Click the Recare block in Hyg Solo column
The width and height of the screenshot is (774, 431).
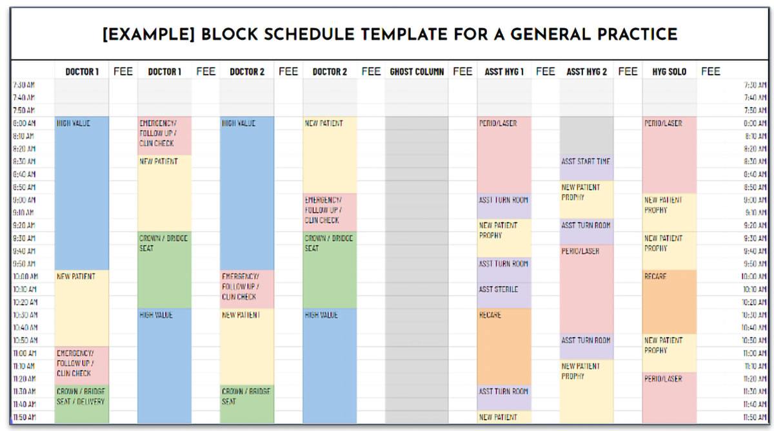pos(670,302)
